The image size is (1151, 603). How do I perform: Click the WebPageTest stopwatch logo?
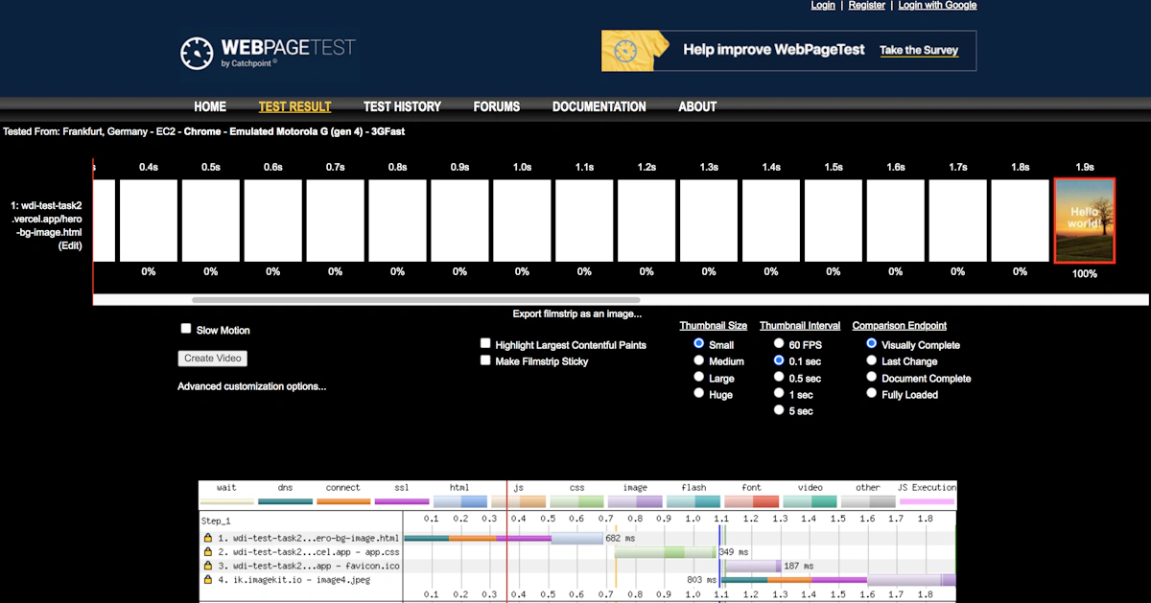196,54
